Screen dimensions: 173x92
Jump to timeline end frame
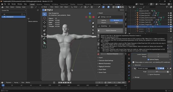(x=70, y=82)
